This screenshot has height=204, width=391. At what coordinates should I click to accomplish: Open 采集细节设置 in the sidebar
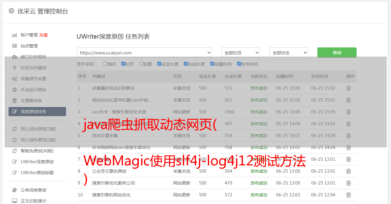pos(33,79)
